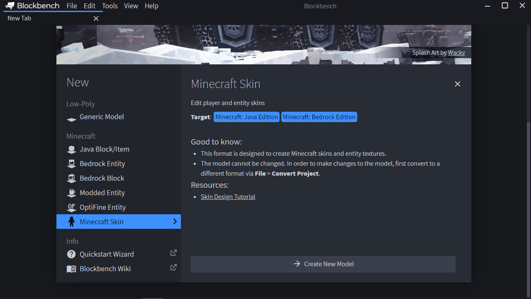
Task: Click the Create New Model button
Action: click(323, 264)
